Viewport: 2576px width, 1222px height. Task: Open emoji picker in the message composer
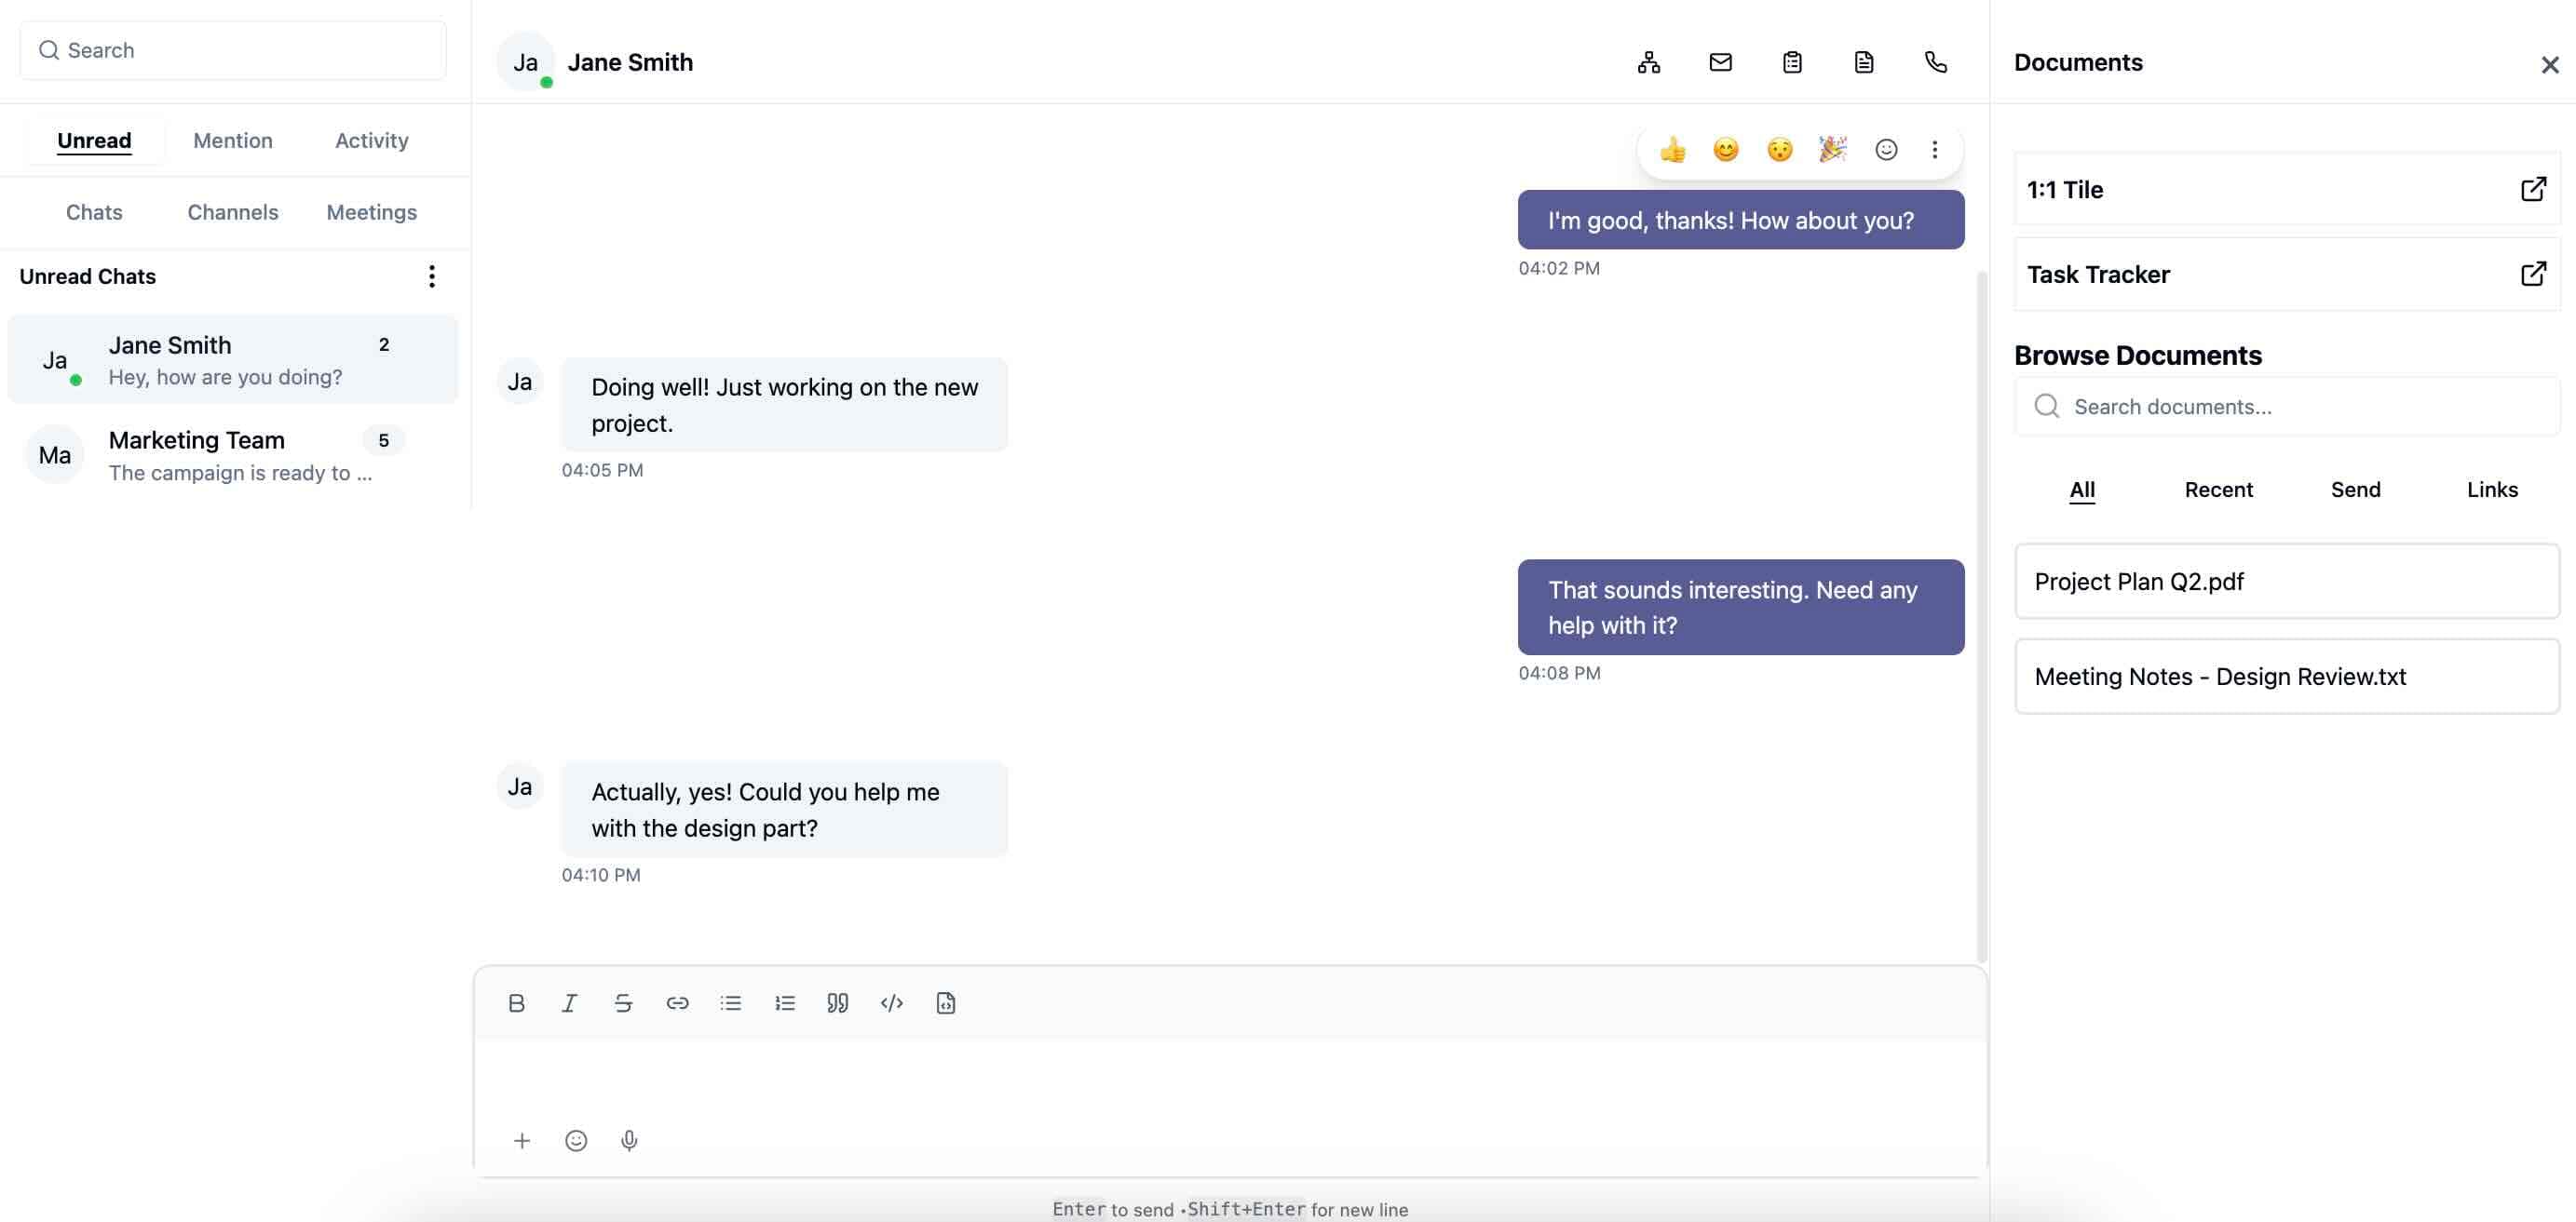click(x=575, y=1140)
